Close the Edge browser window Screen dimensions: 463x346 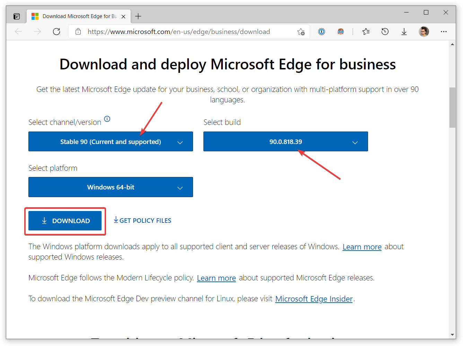tap(446, 12)
